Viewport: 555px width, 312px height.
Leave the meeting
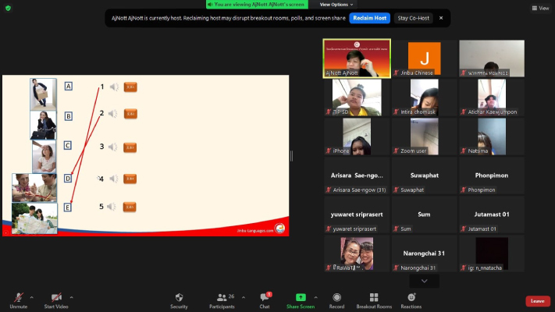[x=537, y=301]
